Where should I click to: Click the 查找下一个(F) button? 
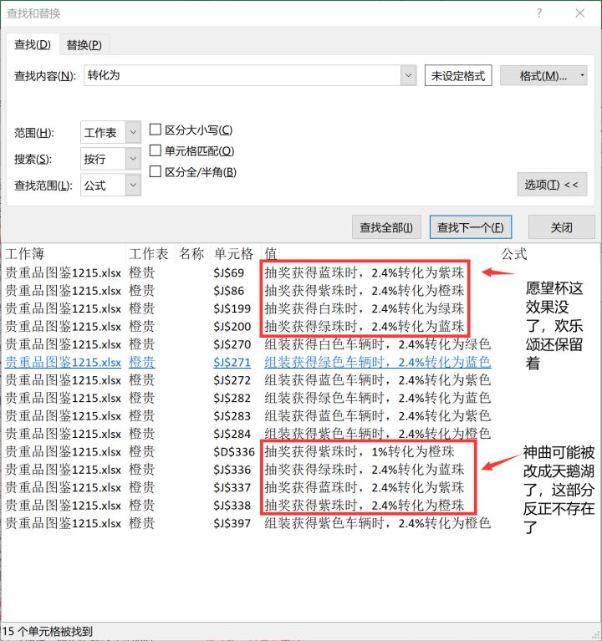tap(471, 227)
